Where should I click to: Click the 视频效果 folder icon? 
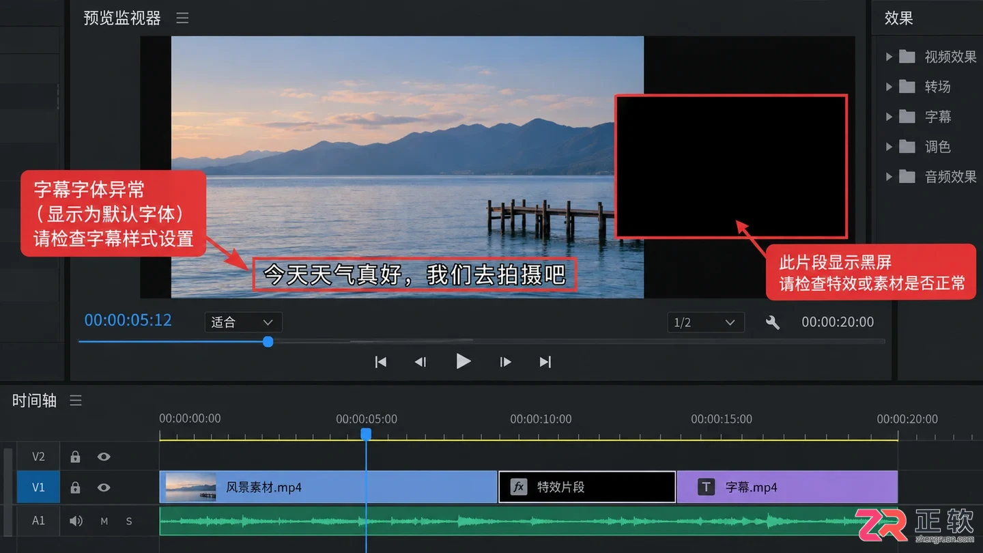coord(907,57)
